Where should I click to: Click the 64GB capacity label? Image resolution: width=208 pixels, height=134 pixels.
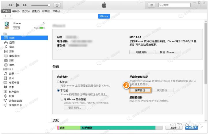coord(16,28)
